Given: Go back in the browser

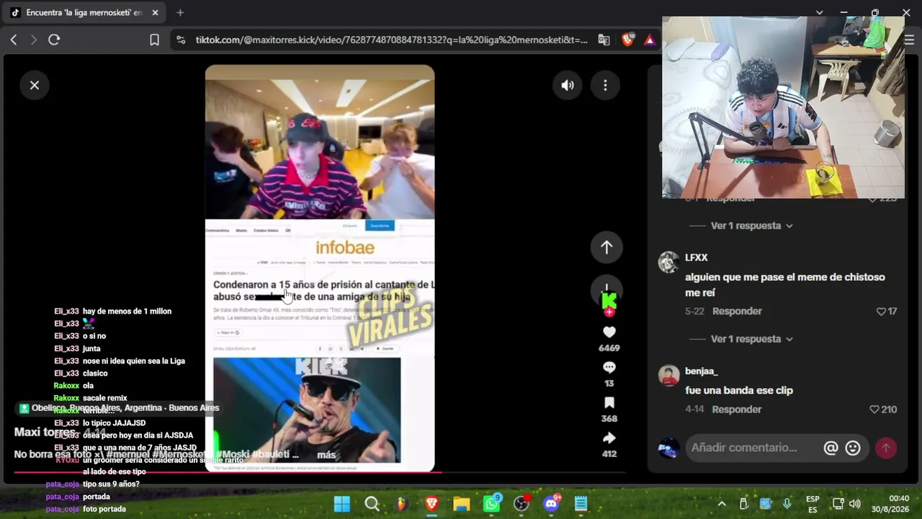Looking at the screenshot, I should pos(14,40).
